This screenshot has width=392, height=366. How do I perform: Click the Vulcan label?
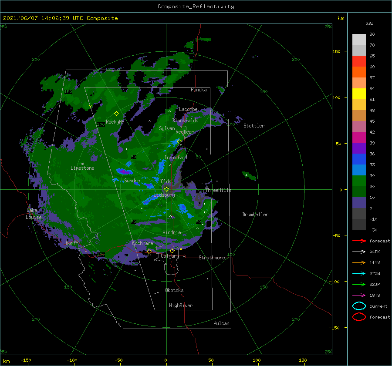[221, 323]
